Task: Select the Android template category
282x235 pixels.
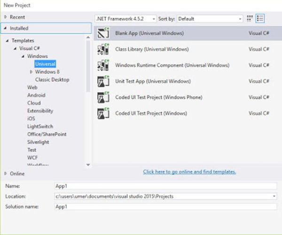Action: click(x=36, y=95)
